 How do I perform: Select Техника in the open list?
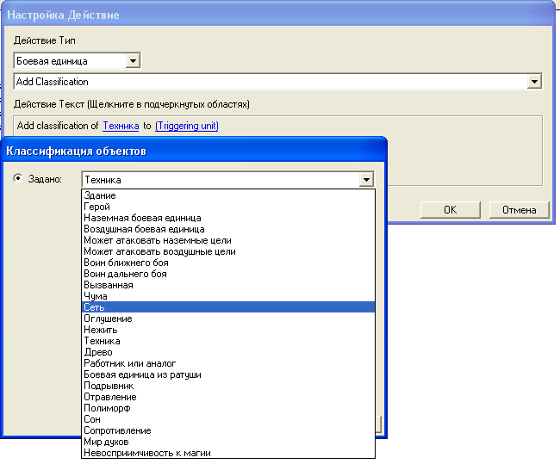(x=228, y=341)
